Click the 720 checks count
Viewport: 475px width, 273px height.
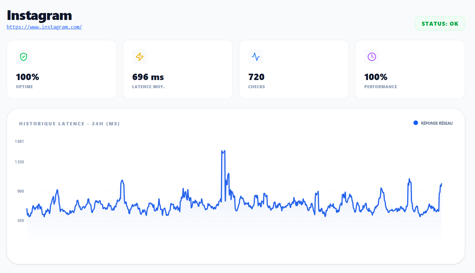[x=256, y=77]
